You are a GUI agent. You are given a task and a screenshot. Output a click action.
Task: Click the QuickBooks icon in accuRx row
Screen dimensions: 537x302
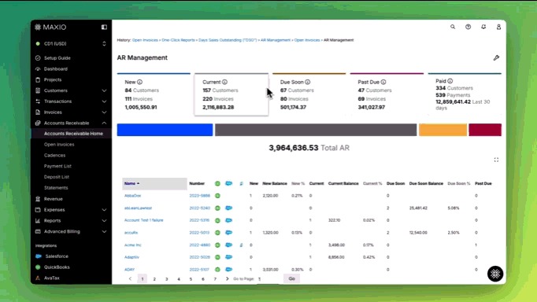tap(217, 233)
